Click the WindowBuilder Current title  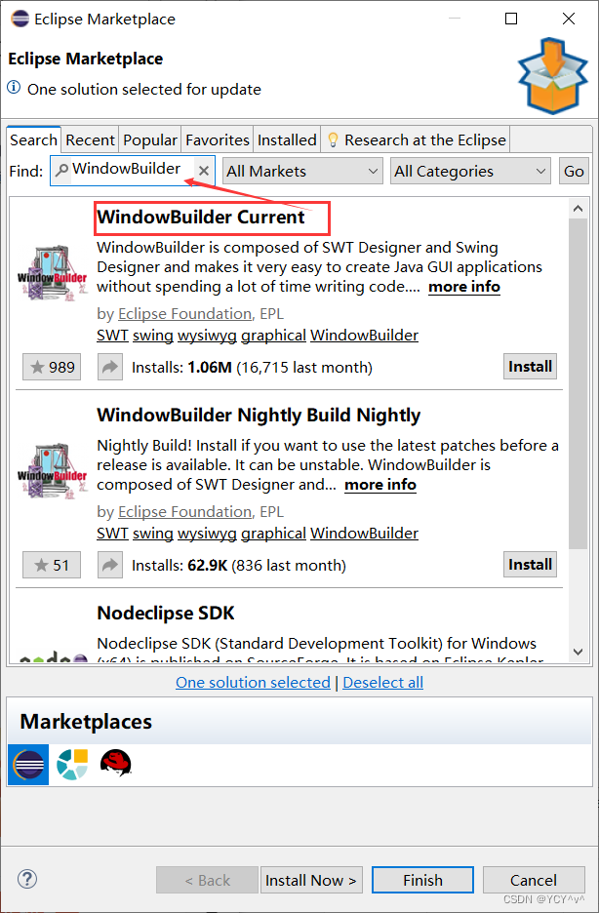201,218
